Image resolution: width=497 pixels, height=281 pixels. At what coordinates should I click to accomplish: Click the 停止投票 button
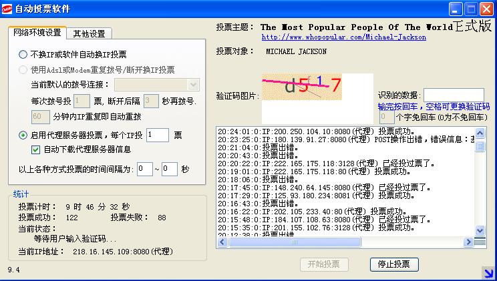click(394, 264)
